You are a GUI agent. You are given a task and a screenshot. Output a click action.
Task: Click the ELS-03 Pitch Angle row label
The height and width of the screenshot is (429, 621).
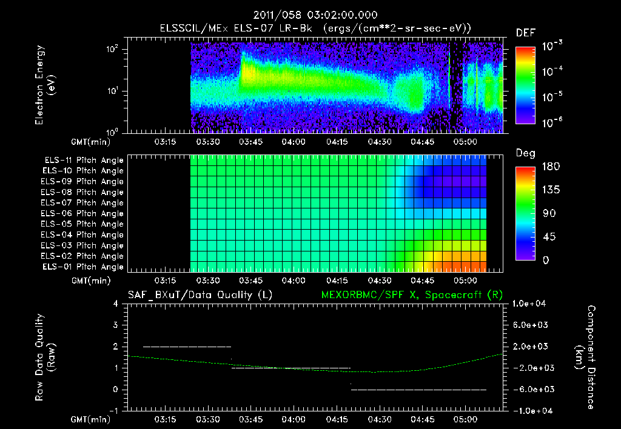click(82, 246)
